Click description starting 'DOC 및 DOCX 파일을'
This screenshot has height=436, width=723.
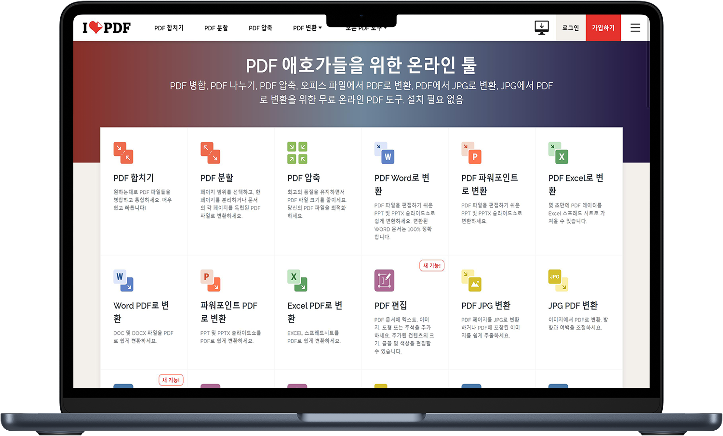click(143, 337)
